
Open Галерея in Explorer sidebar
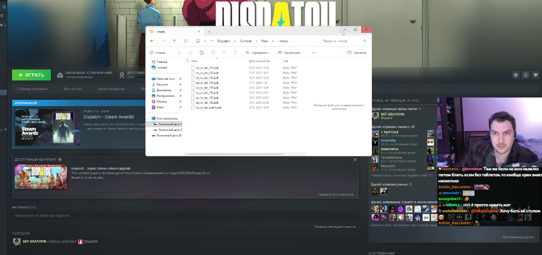tap(159, 67)
